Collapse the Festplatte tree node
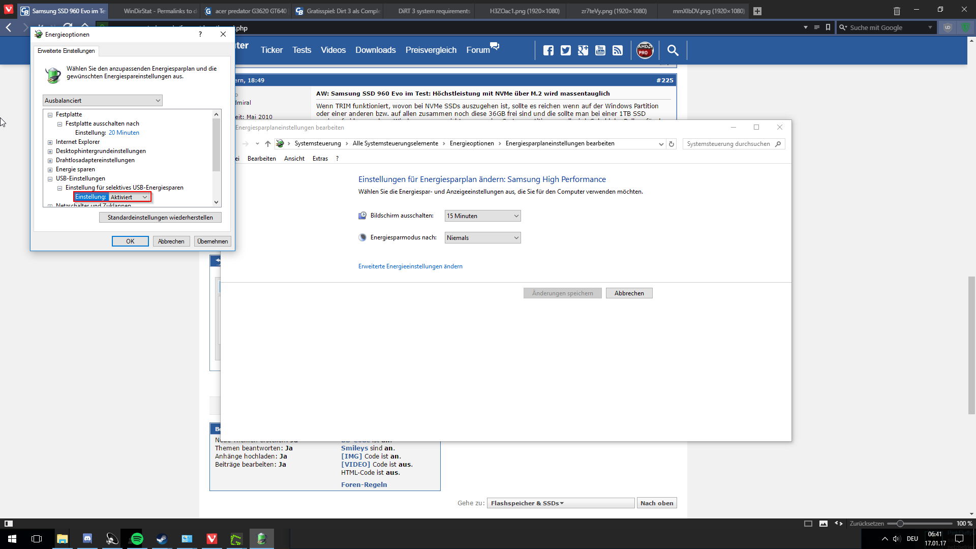 50,115
